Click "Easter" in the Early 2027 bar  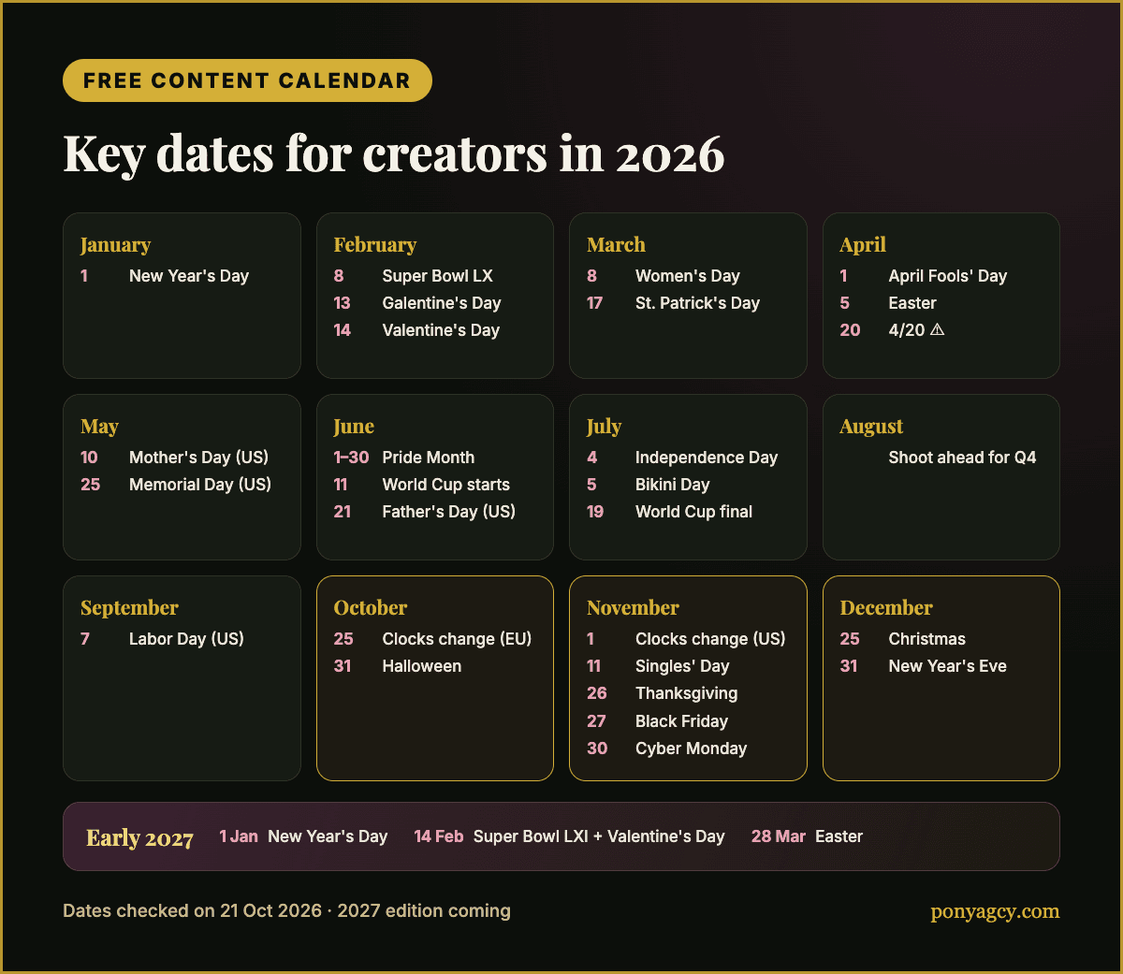tap(839, 836)
